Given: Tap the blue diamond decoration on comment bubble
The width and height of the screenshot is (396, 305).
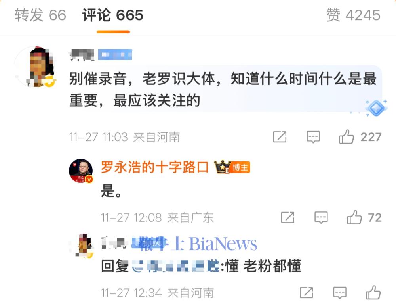Looking at the screenshot, I should [376, 108].
